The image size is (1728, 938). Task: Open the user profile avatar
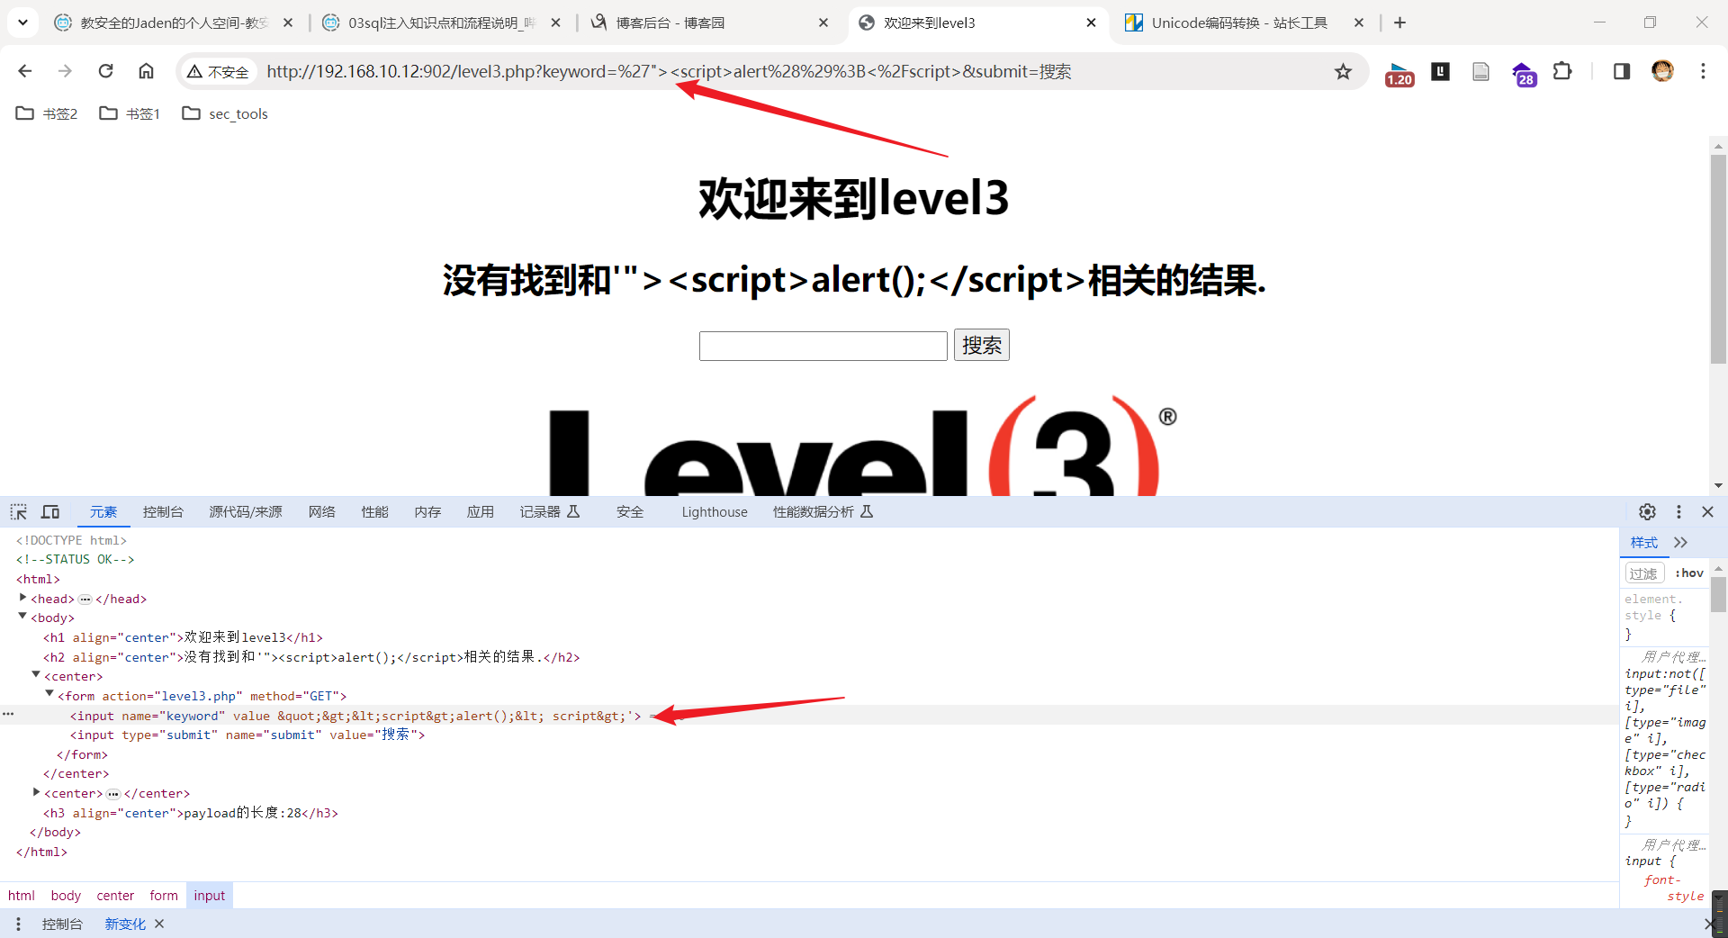point(1662,71)
